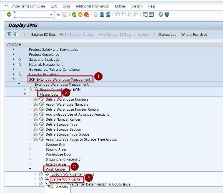Open the Utilities menu
The height and width of the screenshot is (193, 223).
(120, 6)
